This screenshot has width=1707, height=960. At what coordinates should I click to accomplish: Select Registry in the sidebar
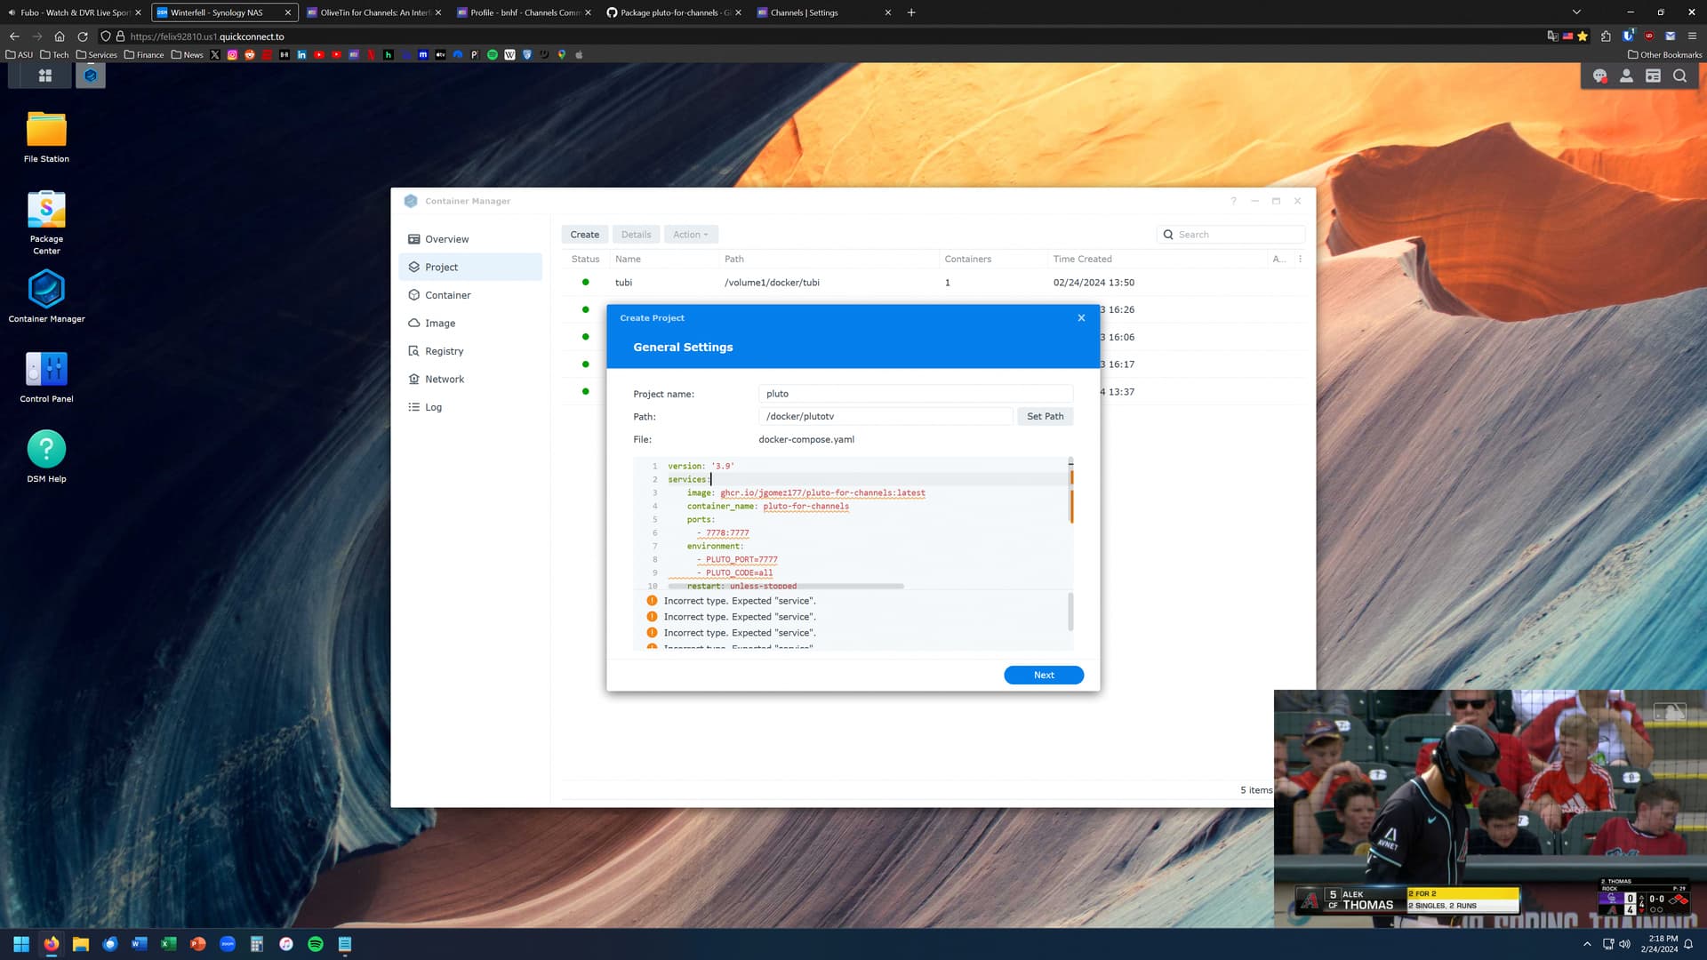pyautogui.click(x=444, y=351)
